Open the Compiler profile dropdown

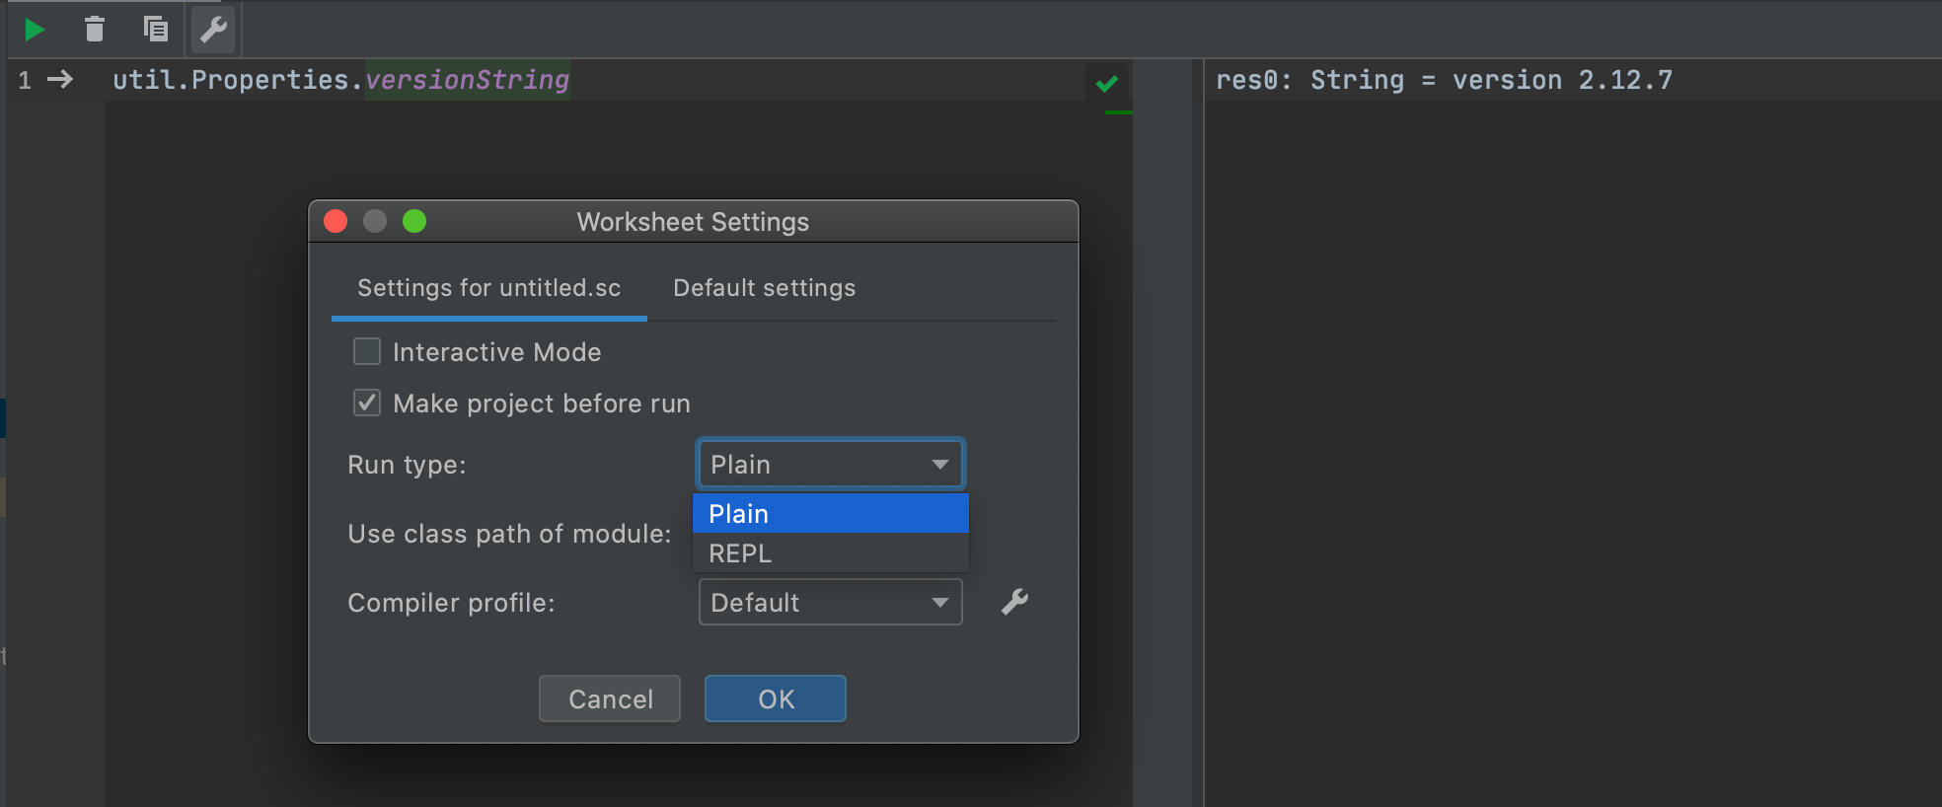[830, 602]
